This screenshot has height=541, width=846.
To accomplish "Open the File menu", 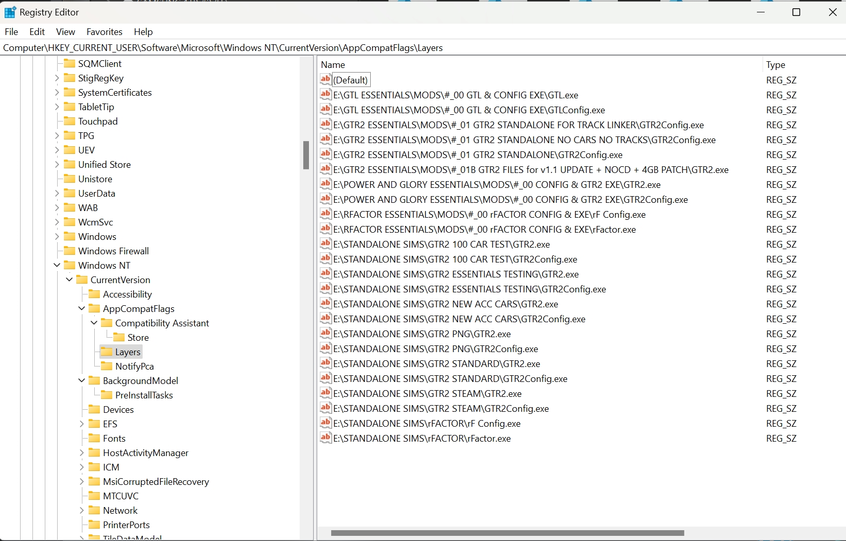I will point(11,31).
